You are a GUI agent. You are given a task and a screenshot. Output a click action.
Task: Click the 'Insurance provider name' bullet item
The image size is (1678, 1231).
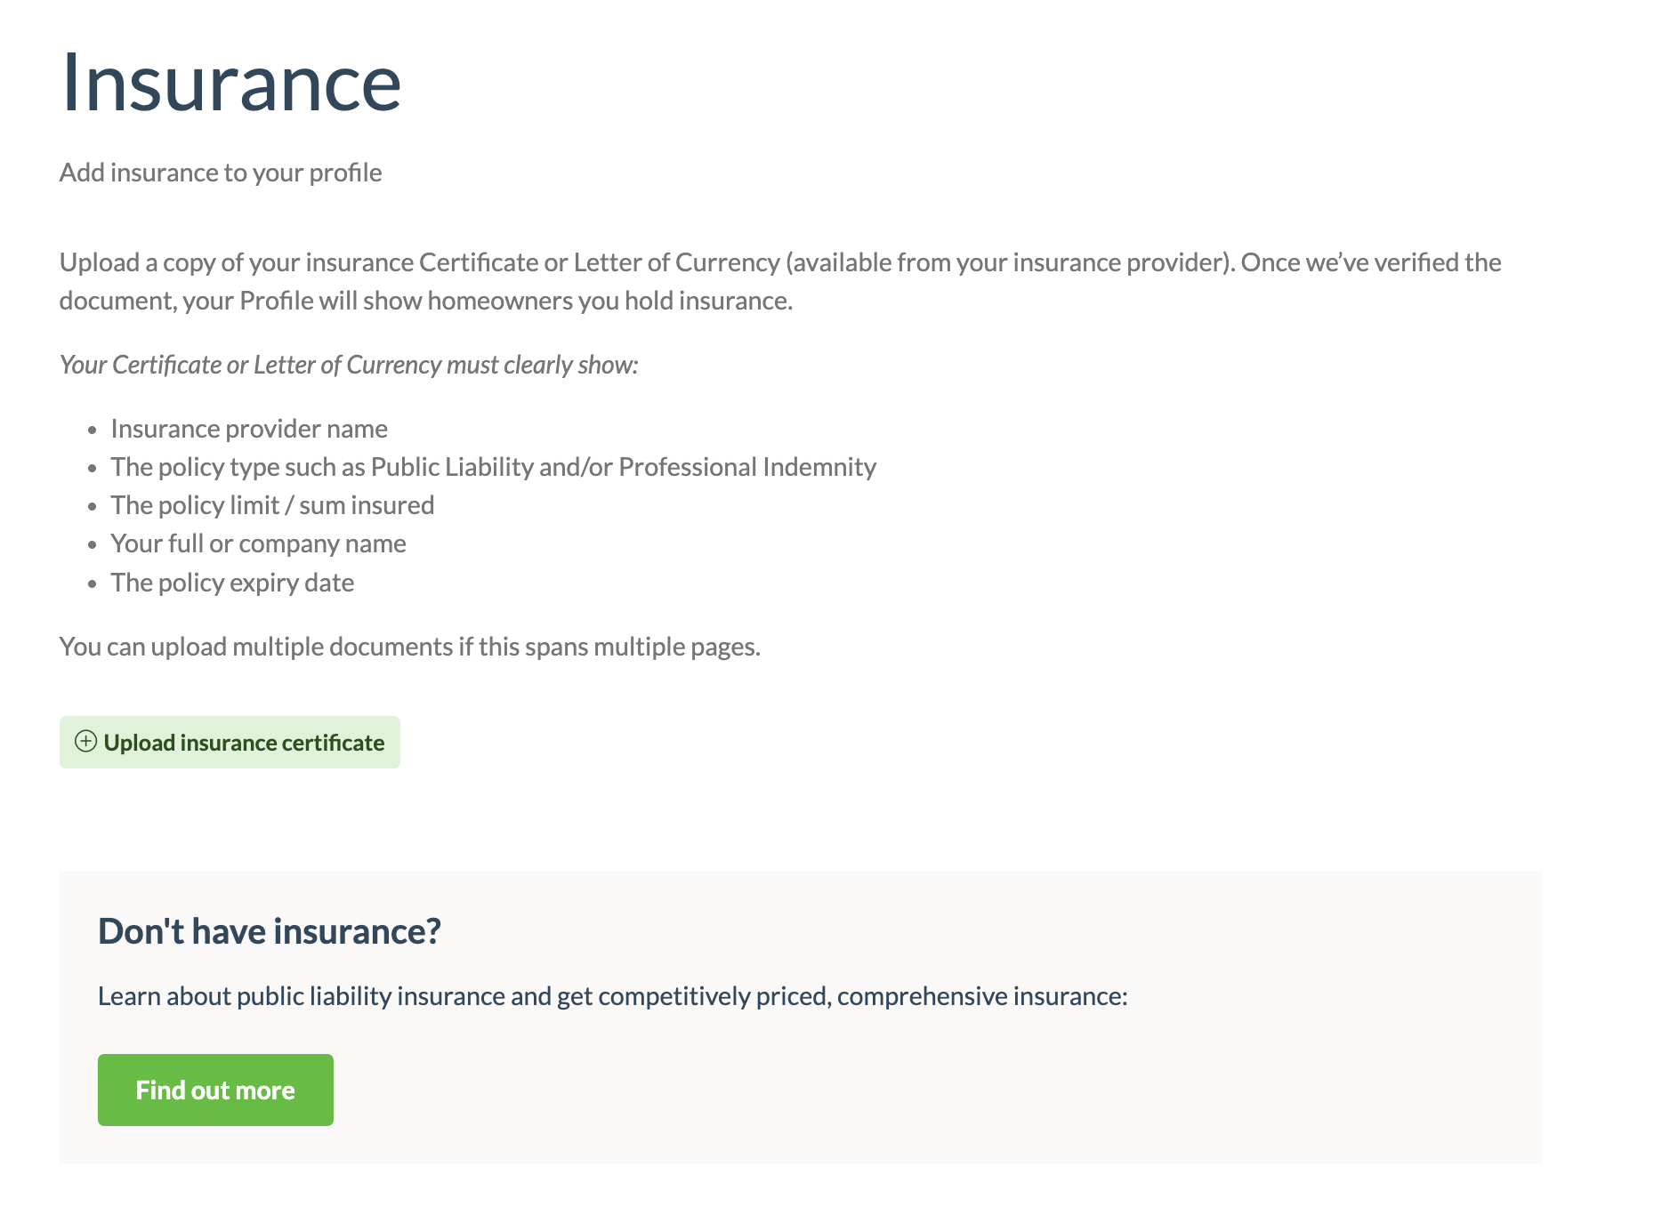point(249,429)
